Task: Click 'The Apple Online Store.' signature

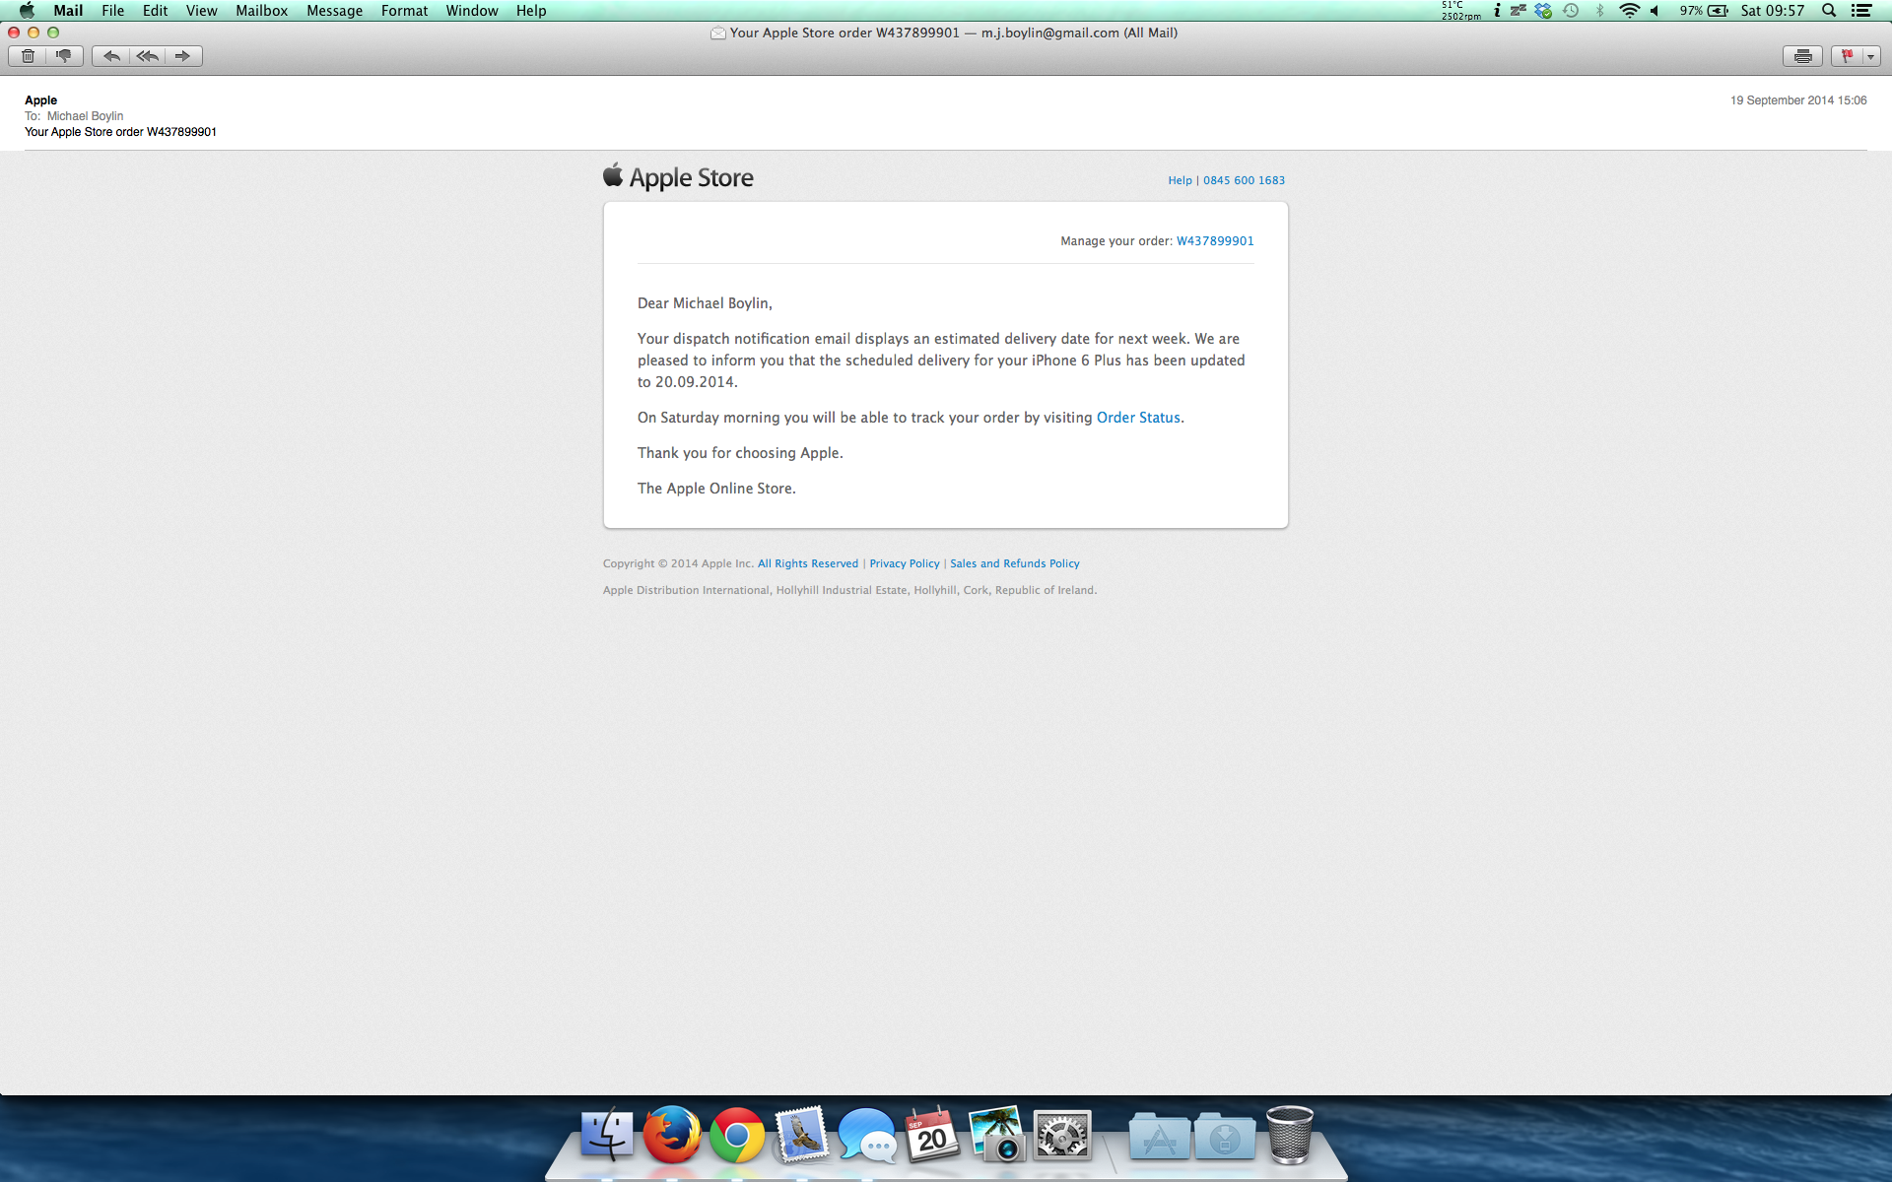Action: (716, 489)
